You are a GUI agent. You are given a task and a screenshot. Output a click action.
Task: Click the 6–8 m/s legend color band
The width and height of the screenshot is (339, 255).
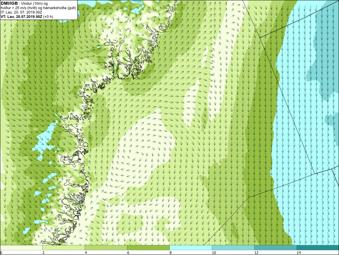click(148, 248)
